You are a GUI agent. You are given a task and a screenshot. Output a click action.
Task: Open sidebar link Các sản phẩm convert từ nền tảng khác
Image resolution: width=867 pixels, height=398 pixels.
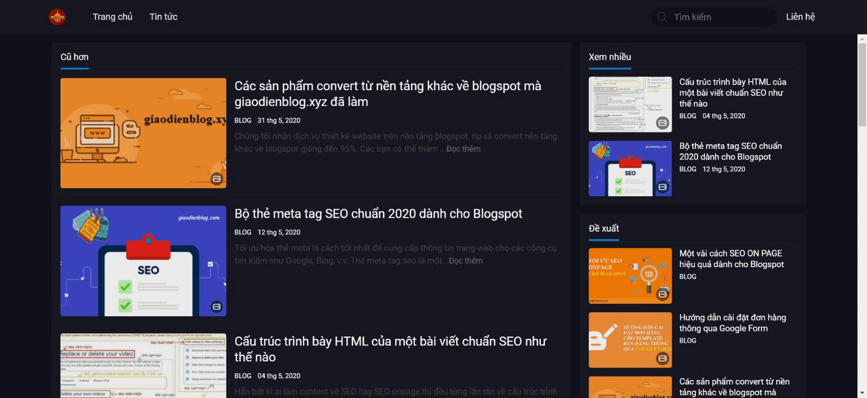[734, 387]
